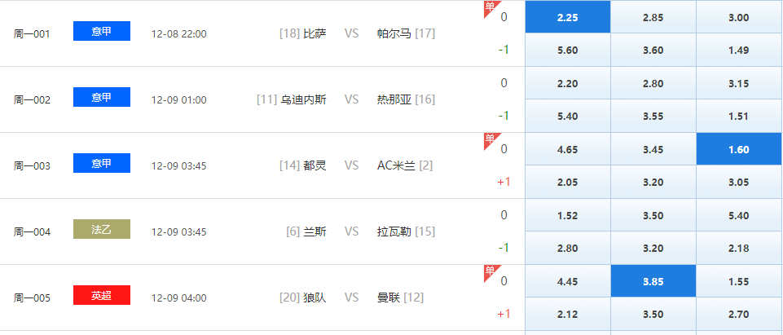Select the 1.49 handicap odds cell

click(x=739, y=50)
